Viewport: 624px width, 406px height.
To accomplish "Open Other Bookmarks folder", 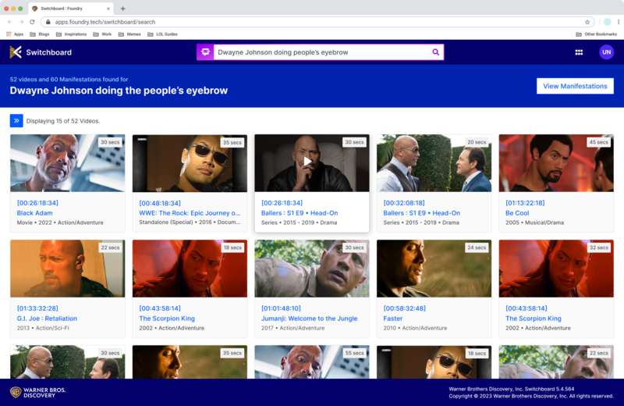I will (596, 34).
